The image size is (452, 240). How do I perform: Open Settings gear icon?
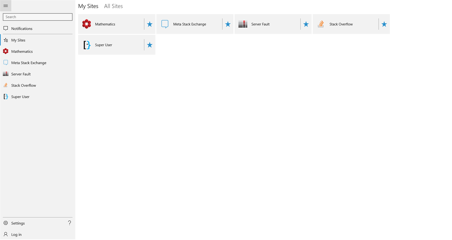6,223
